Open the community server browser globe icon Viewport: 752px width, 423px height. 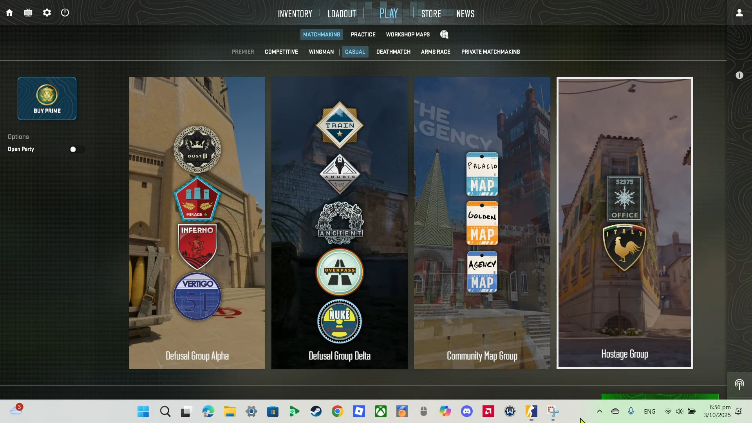coord(444,34)
